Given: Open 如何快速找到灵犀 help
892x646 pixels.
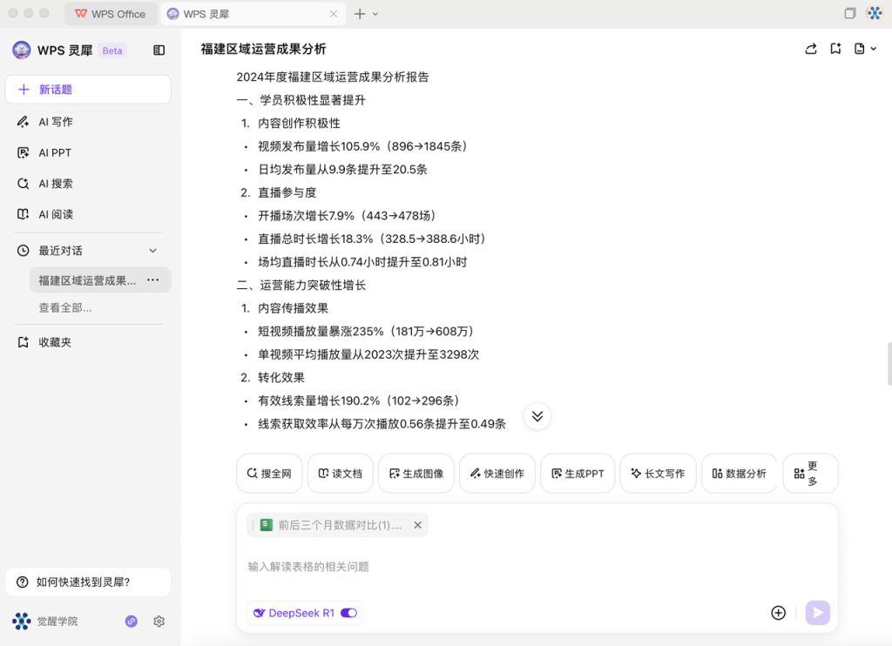Looking at the screenshot, I should [x=88, y=582].
